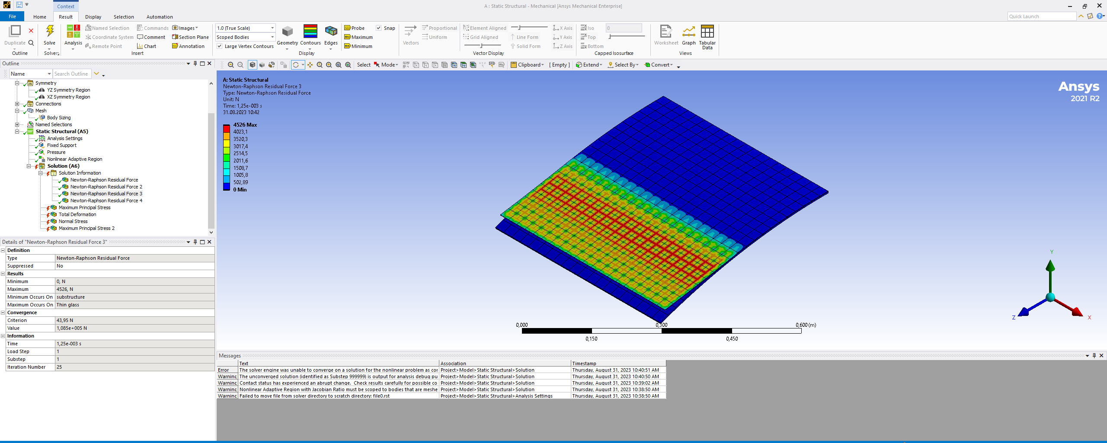Disable Large Vertex Contours checkbox

[220, 46]
